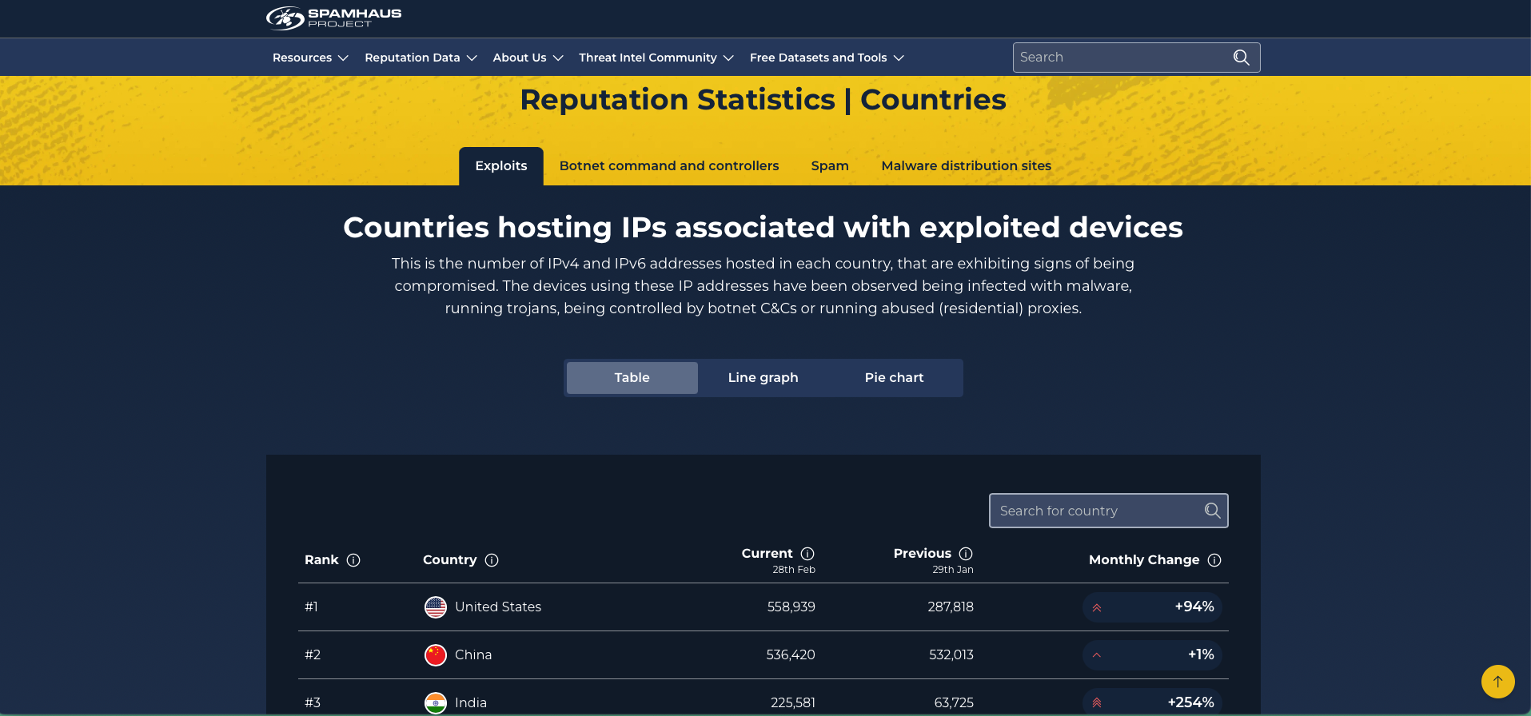Select the Exploits tab
Screen dimensions: 1531x716
coord(501,166)
